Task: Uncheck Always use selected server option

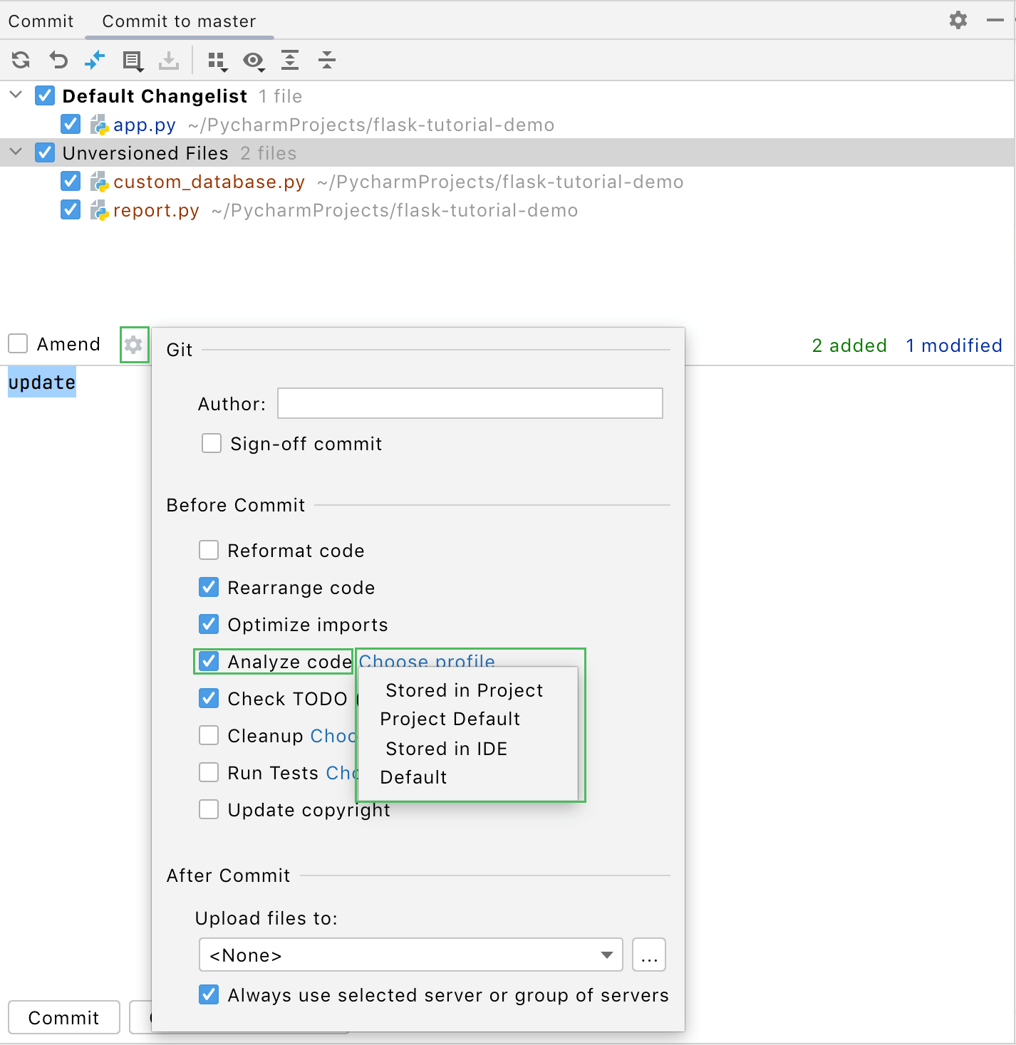Action: 209,994
